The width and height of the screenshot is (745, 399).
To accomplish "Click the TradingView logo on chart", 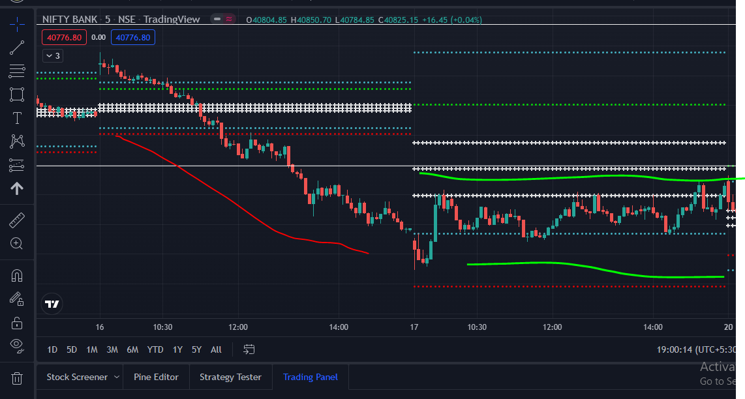I will (x=52, y=304).
